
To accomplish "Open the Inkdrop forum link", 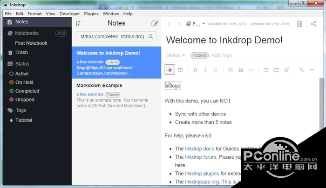I will (200, 157).
